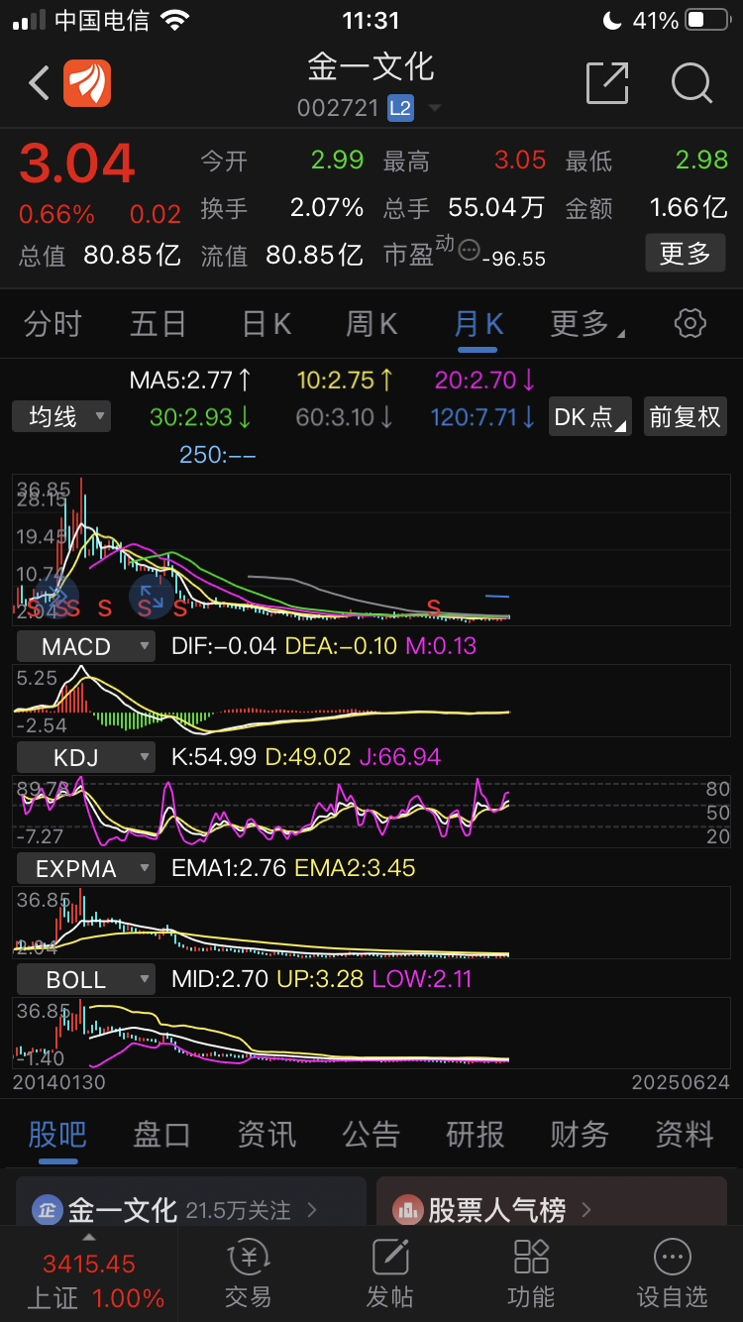This screenshot has width=743, height=1322.
Task: Switch to 周K chart tab
Action: pyautogui.click(x=371, y=323)
